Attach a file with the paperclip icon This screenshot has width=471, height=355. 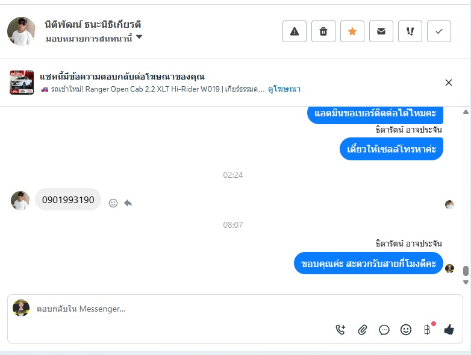click(x=363, y=329)
